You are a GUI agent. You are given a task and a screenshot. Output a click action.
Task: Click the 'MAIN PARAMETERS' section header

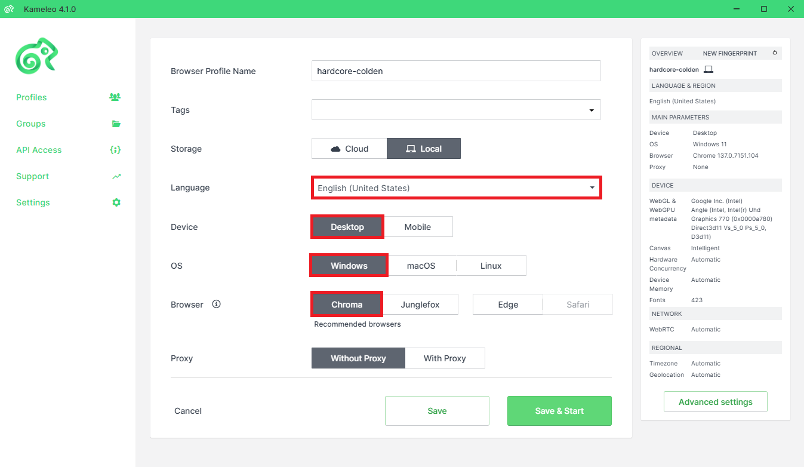[x=716, y=117]
